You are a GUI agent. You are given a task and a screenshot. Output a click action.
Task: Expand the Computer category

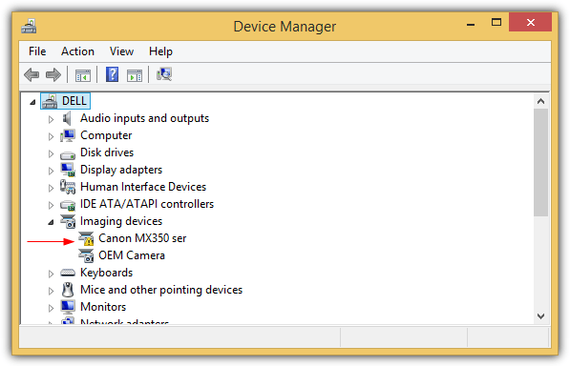coord(51,136)
